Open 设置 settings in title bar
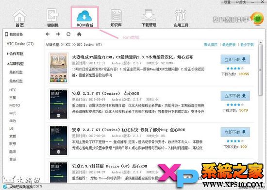This screenshot has width=267, height=190. point(227,2)
